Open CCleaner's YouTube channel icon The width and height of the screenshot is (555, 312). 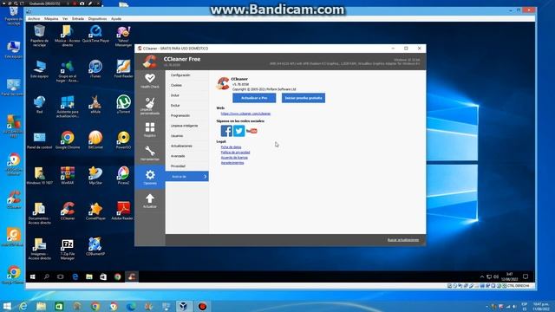coord(251,131)
